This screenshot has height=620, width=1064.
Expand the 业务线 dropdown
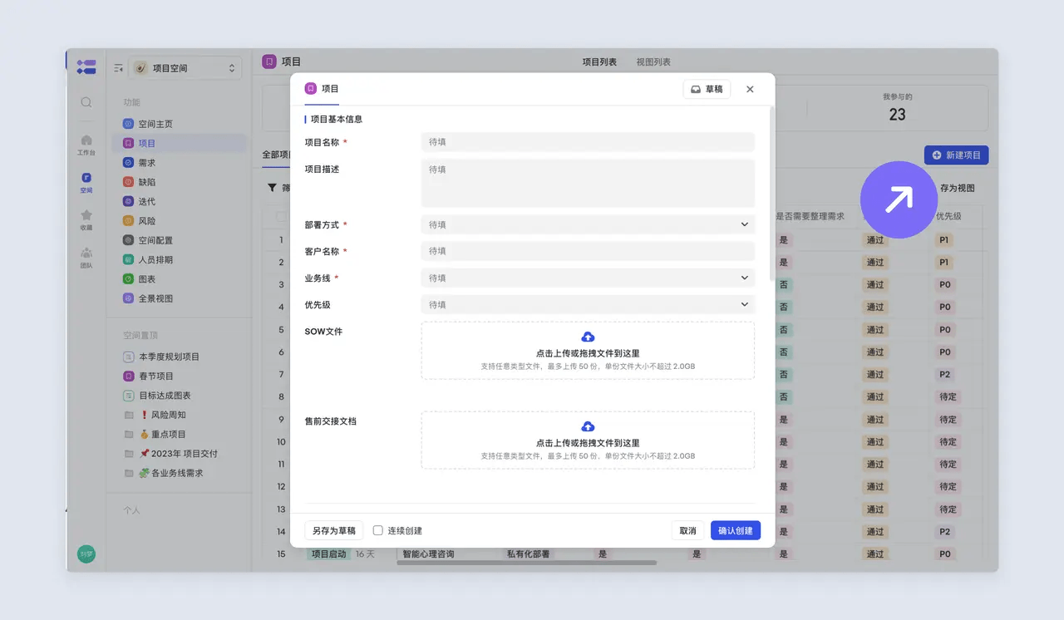coord(744,278)
